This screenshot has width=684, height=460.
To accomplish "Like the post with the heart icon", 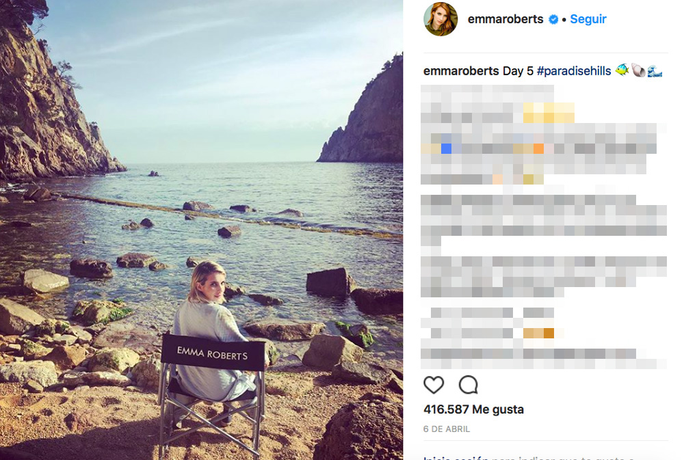I will click(x=434, y=385).
